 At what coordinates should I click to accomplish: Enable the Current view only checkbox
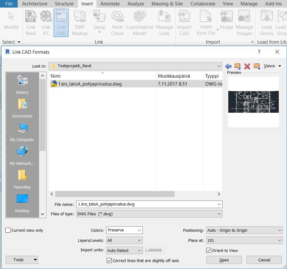(8, 230)
